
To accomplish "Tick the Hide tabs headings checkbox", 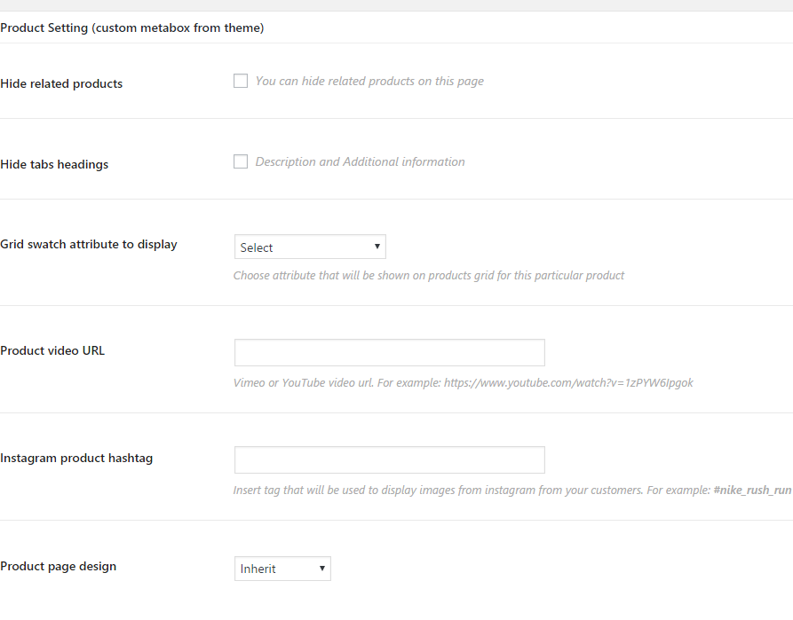I will (241, 161).
